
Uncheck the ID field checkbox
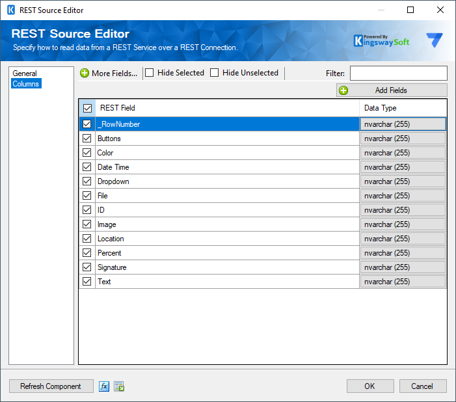[x=87, y=209]
